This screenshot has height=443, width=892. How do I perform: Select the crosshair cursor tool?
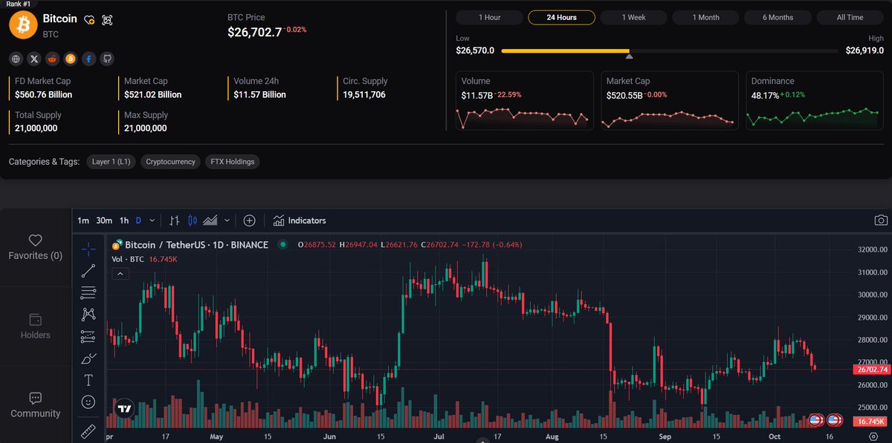(x=88, y=249)
